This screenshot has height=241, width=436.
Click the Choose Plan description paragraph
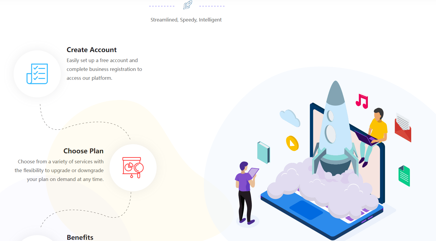pyautogui.click(x=59, y=170)
